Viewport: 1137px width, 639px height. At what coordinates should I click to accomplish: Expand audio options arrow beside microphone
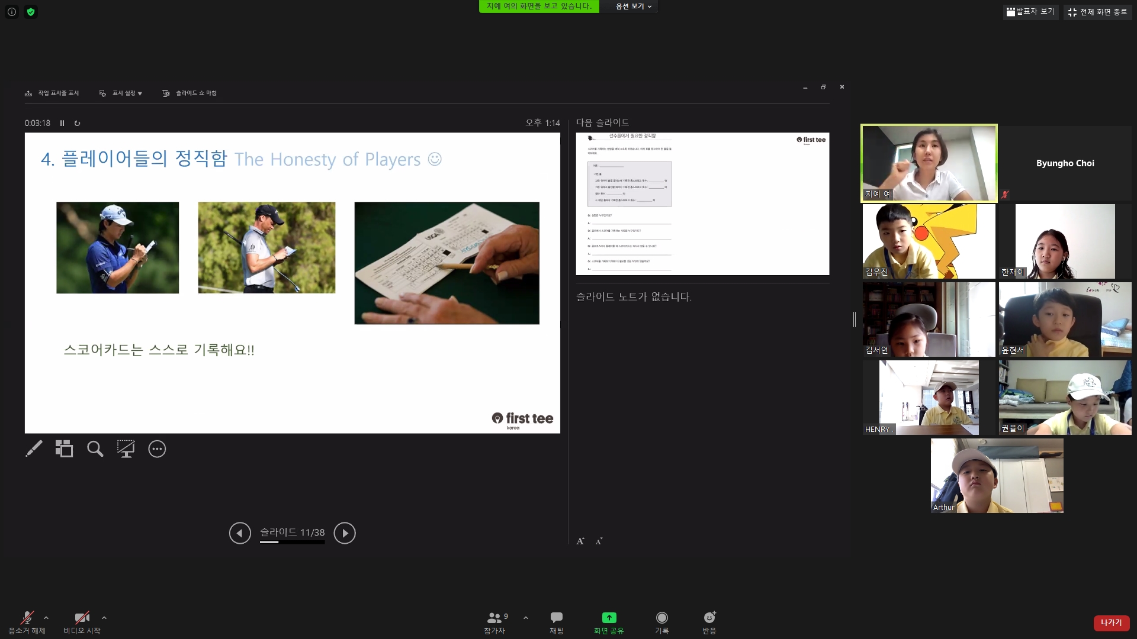coord(46,618)
